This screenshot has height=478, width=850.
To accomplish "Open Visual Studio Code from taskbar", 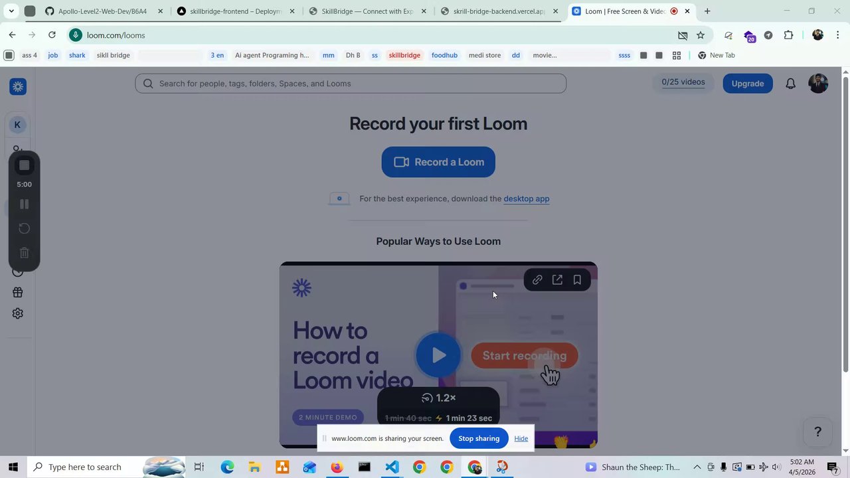I will [x=392, y=467].
